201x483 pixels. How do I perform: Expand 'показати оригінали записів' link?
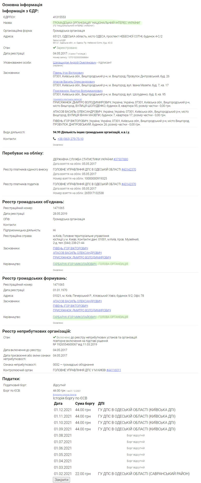point(68,99)
